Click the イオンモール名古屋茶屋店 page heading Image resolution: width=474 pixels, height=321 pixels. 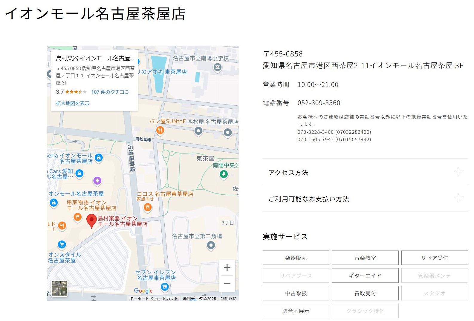coord(96,14)
